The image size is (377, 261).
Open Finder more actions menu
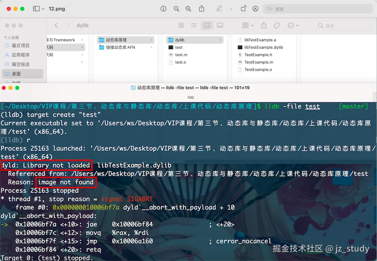293,25
